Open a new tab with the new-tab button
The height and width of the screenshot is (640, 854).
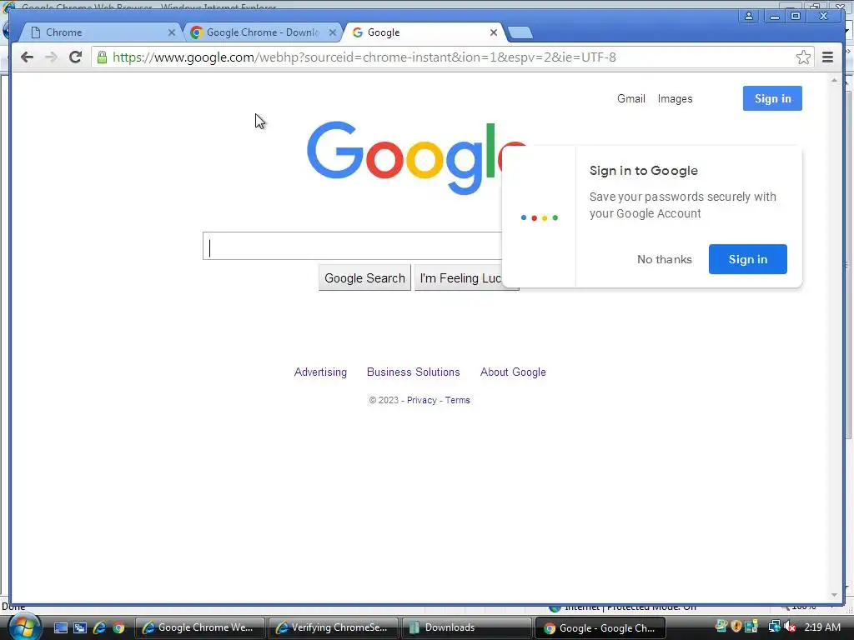[520, 32]
